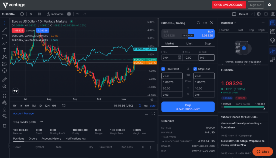Toggle stay in drawing mode
Image resolution: width=276 pixels, height=158 pixels.
(5, 102)
